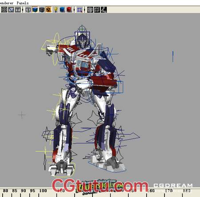Click frame 85 on the timeline
Screen dimensions: 200x197
pos(15,191)
